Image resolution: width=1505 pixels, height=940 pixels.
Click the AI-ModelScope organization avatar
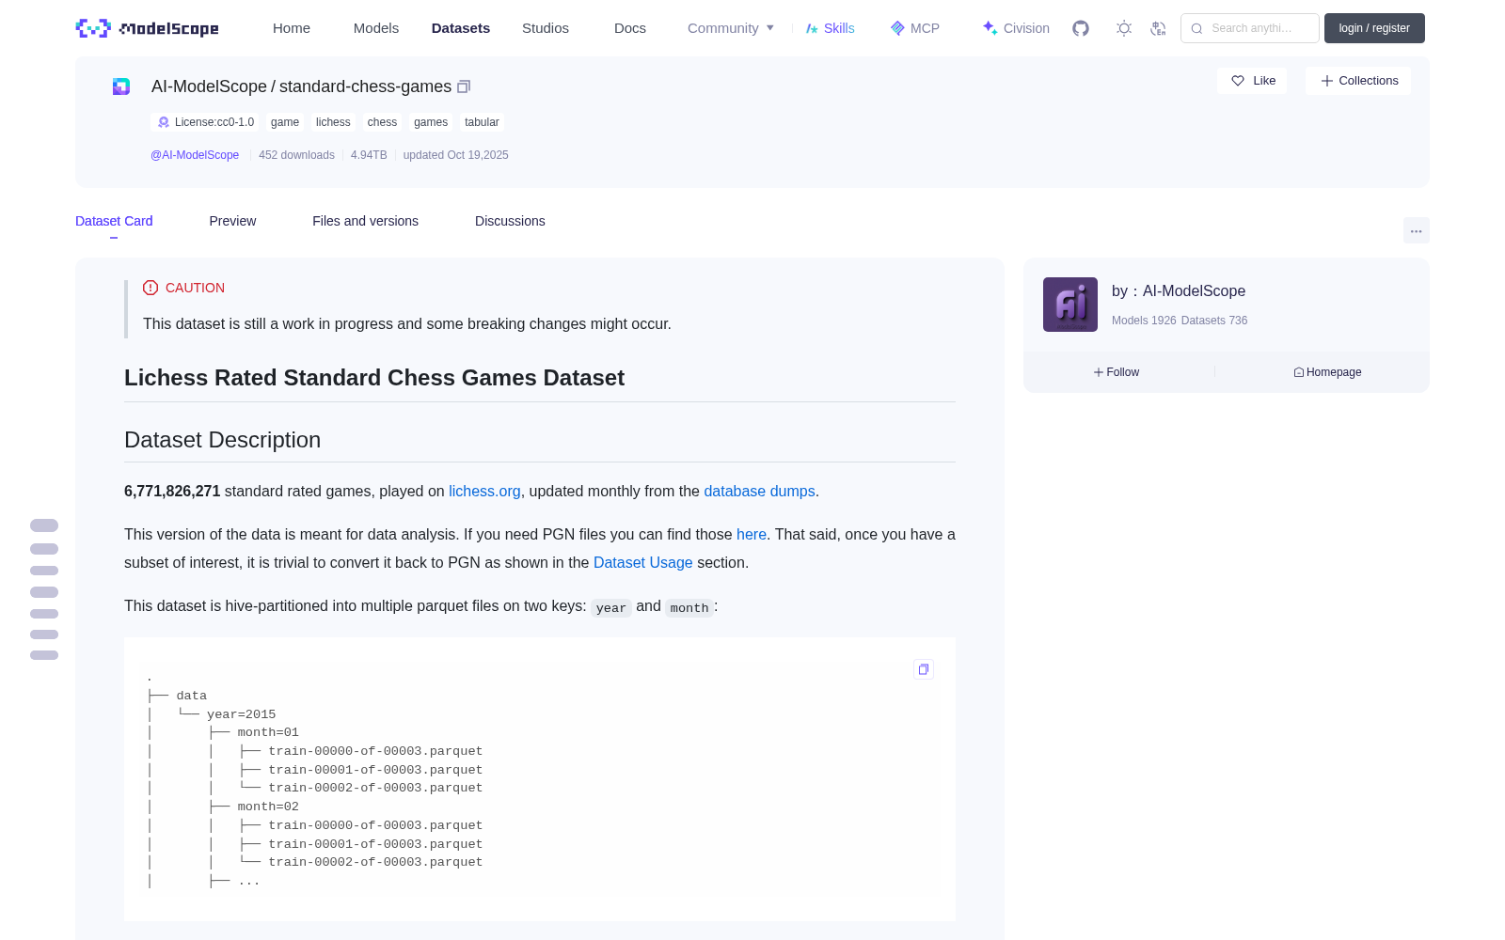pyautogui.click(x=1070, y=305)
